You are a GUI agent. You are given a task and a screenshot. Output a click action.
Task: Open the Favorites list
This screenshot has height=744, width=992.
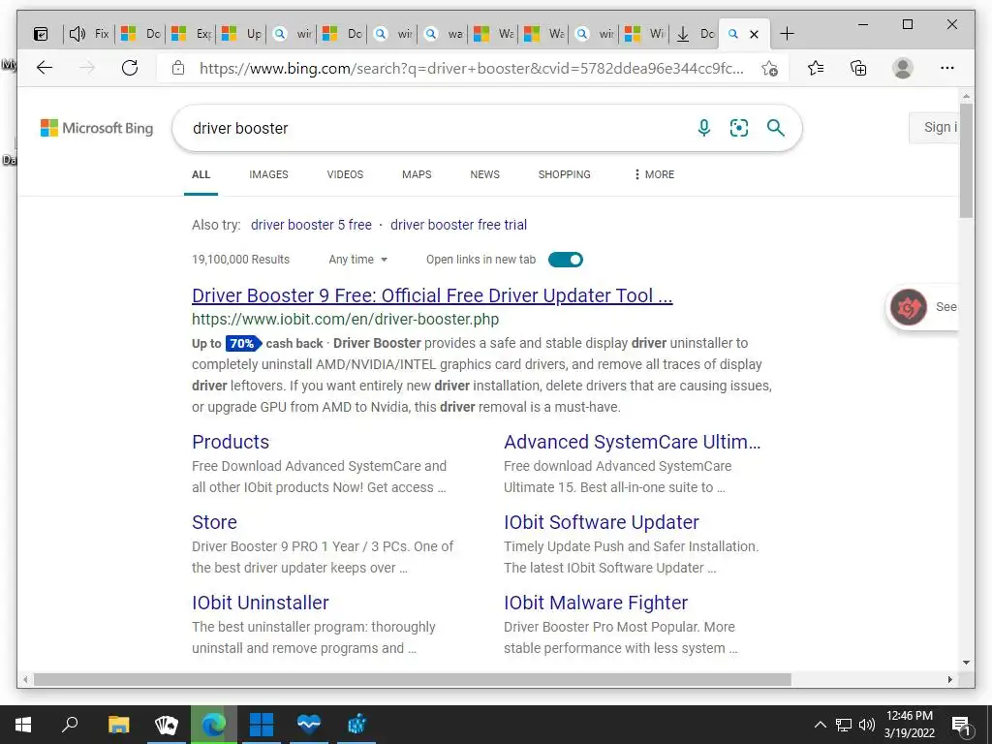tap(816, 68)
